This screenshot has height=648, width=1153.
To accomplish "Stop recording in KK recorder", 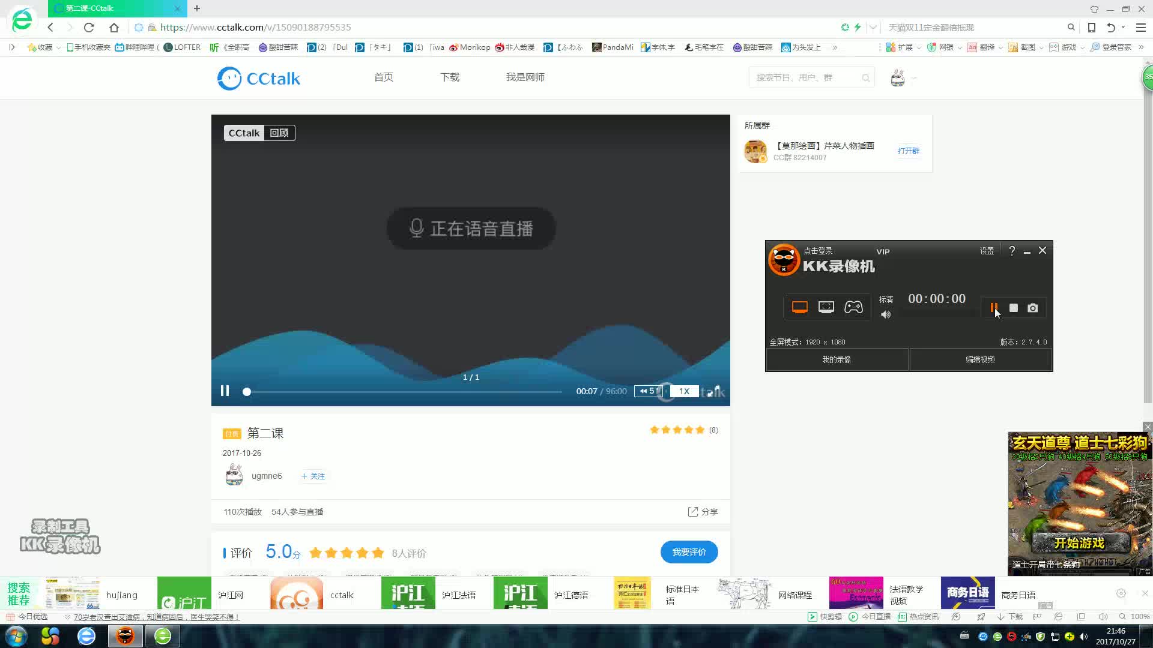I will (x=1014, y=308).
